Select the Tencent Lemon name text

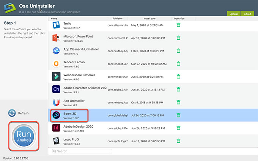[x=74, y=62]
